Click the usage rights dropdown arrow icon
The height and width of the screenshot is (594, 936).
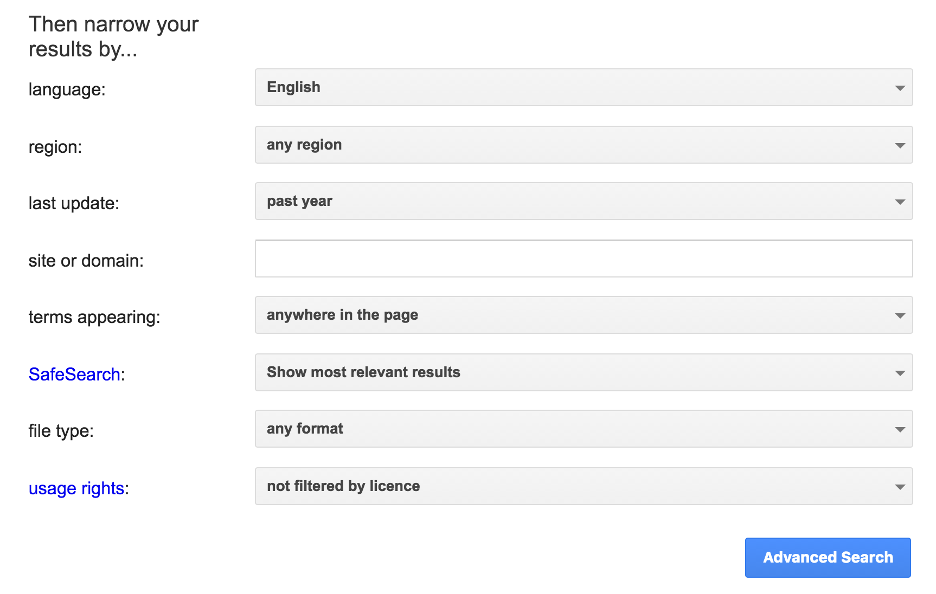(x=900, y=487)
